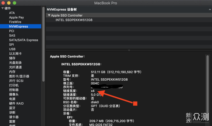
Task: Click the 可拆卸的驱动器 label
Action: pos(75,98)
